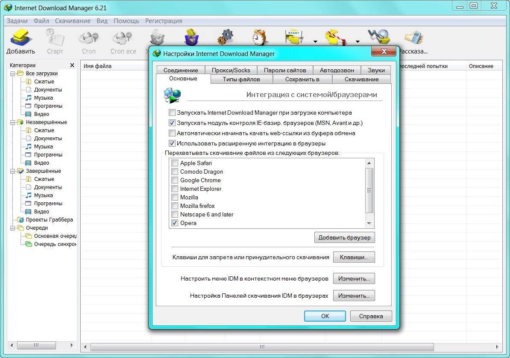Open dropdown arrow beside stop queue icon

pos(358,41)
